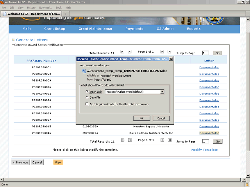This screenshot has width=250, height=187.
Task: Open the G5 Admin navigation menu
Action: click(165, 28)
